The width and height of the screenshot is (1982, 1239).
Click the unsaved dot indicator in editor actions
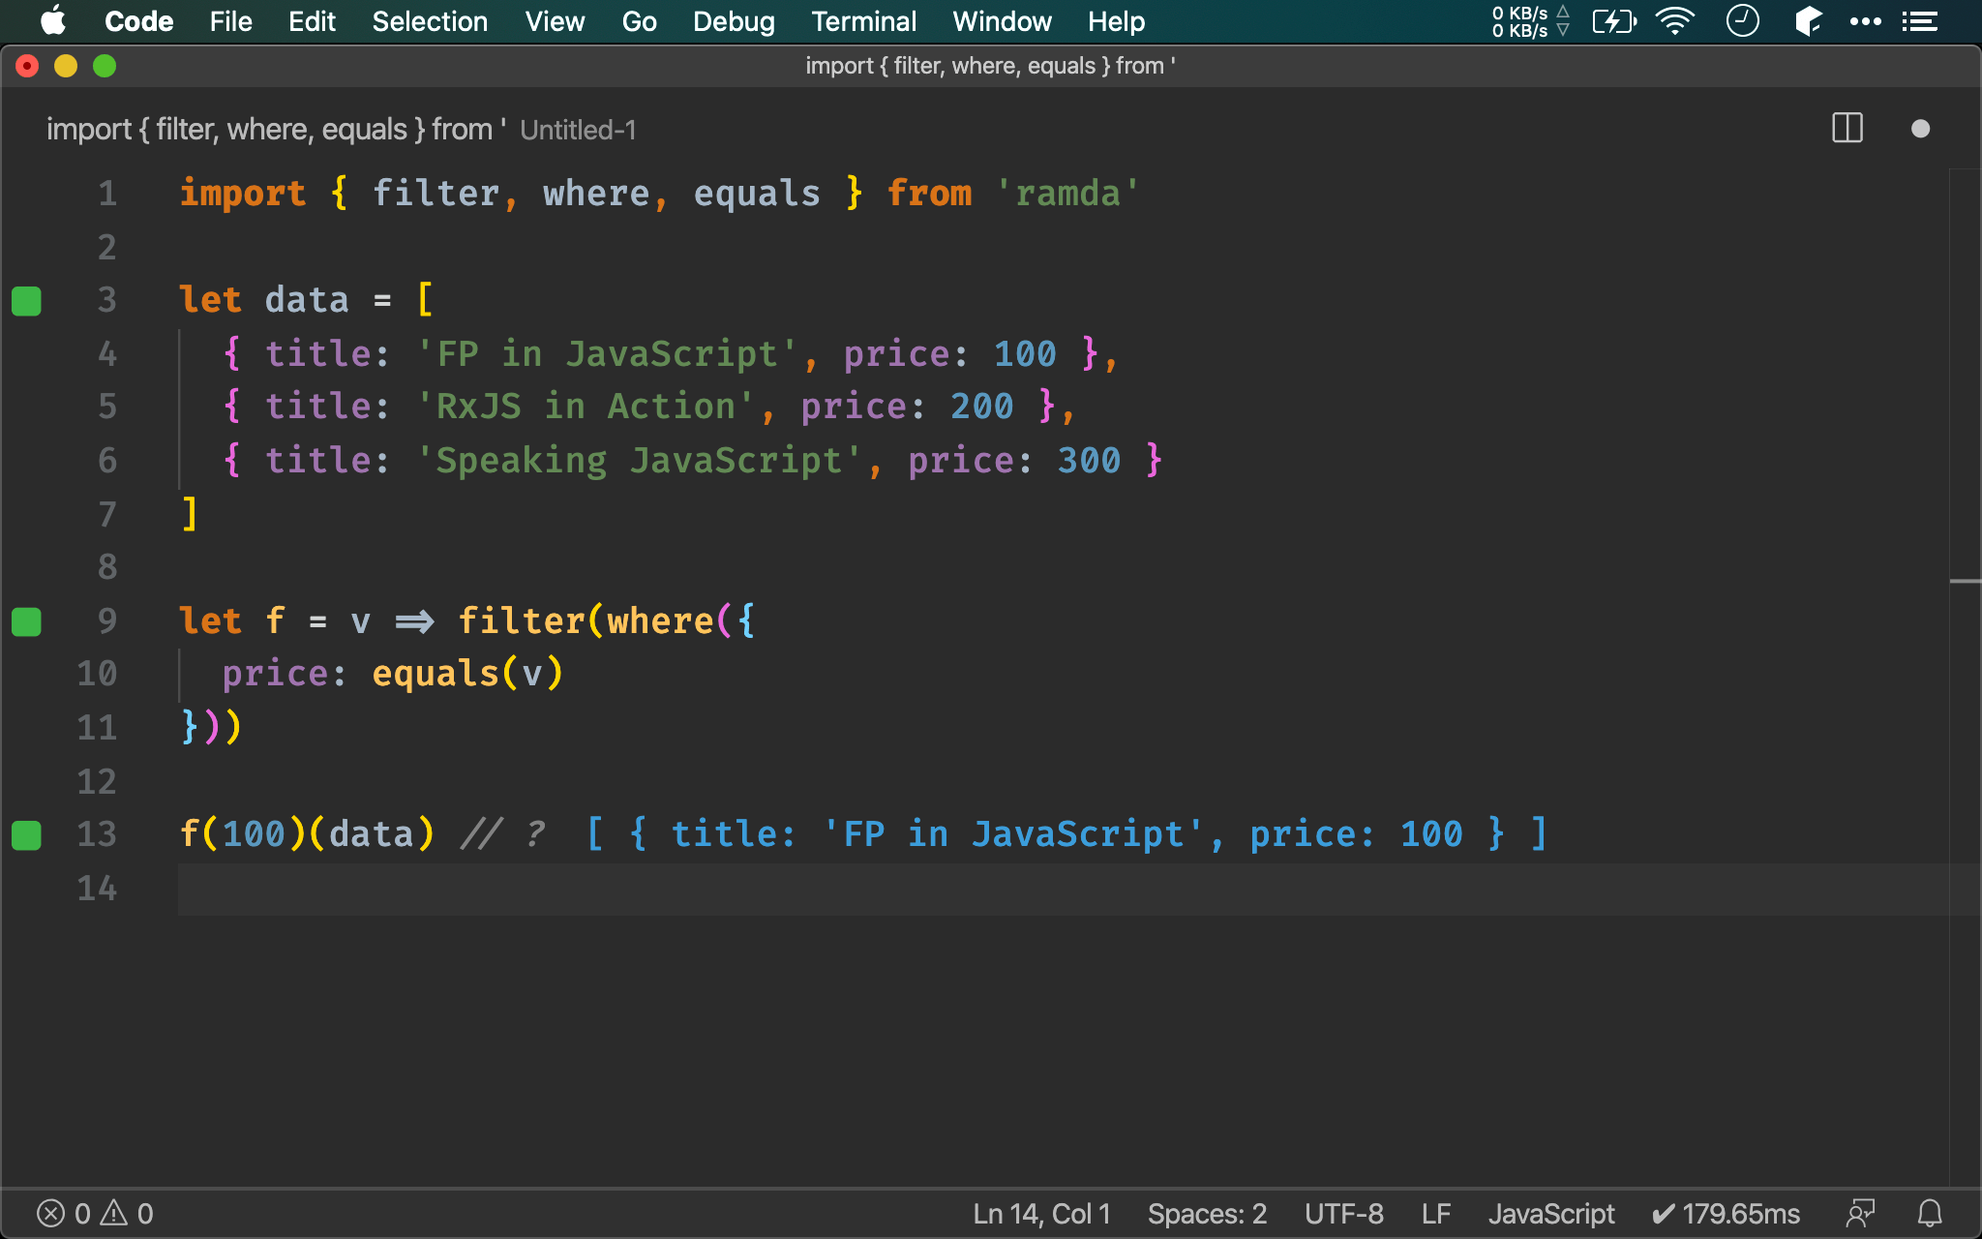1921,129
